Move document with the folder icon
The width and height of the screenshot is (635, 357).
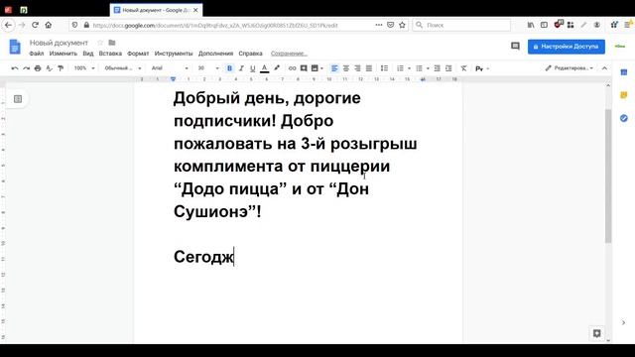[112, 43]
